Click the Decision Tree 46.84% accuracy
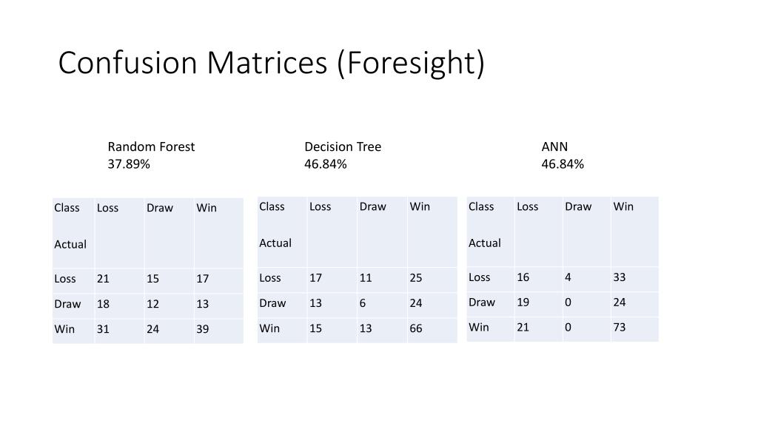The image size is (758, 426). (x=326, y=164)
